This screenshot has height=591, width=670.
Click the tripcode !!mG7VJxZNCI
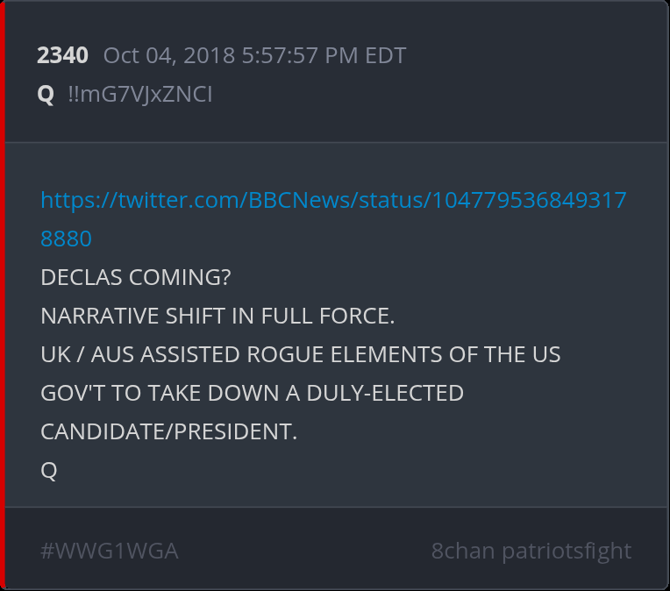140,95
